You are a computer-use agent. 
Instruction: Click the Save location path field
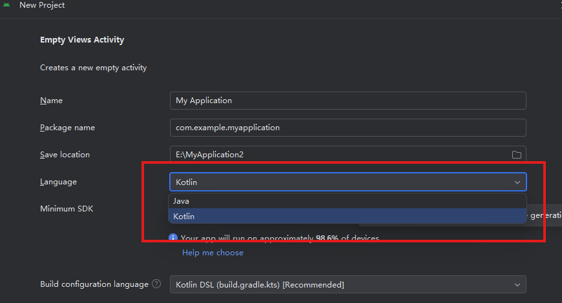[x=336, y=155]
